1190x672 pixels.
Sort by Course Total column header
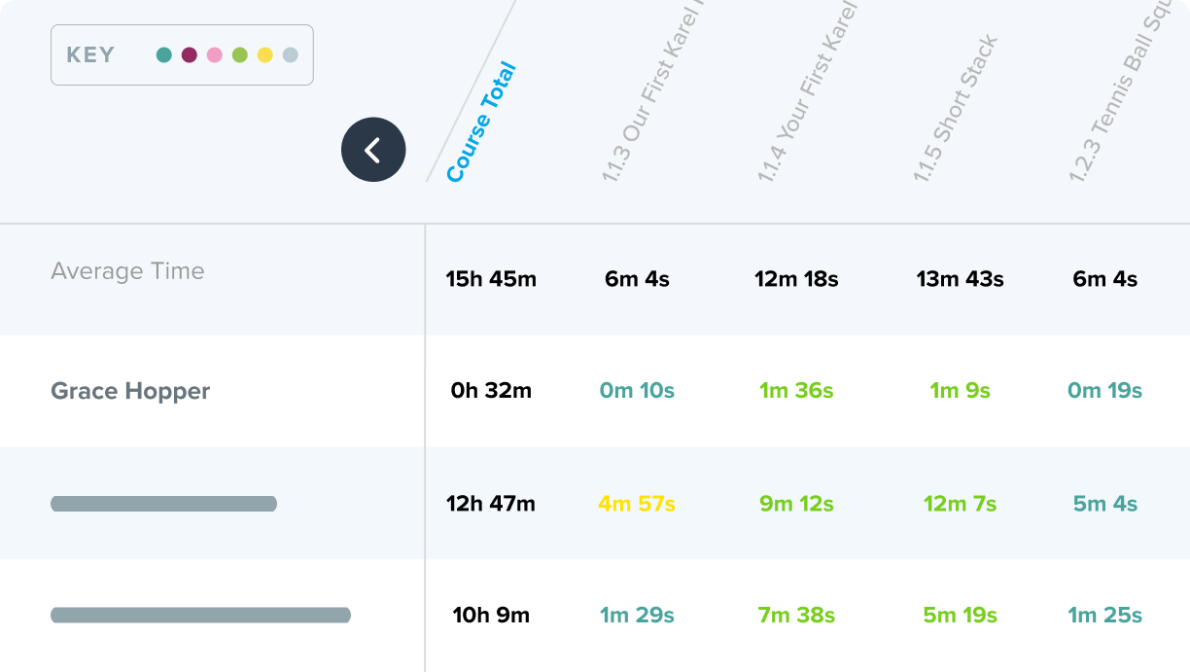tap(481, 123)
